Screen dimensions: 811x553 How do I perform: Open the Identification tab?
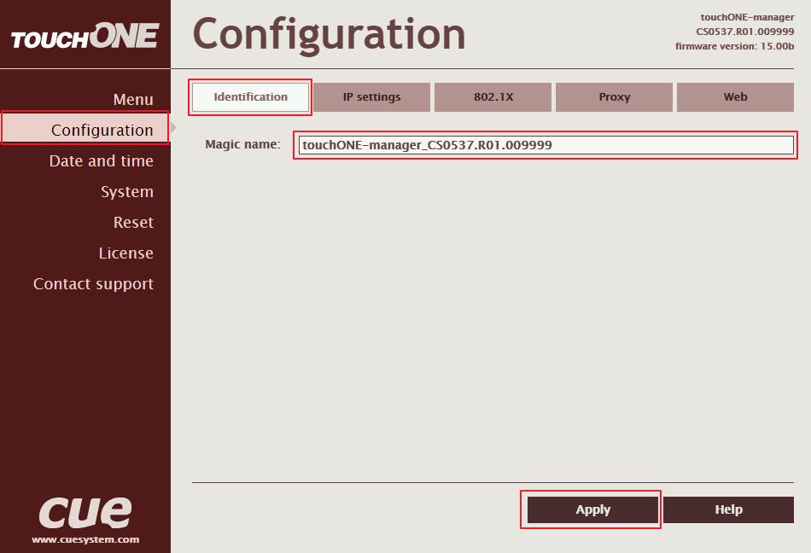click(x=250, y=97)
